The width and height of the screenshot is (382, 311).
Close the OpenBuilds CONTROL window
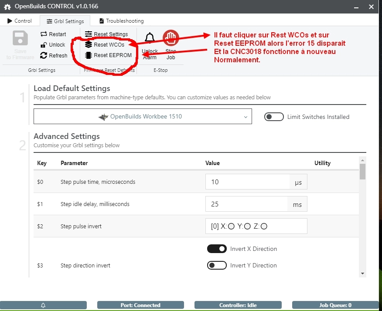pos(371,7)
